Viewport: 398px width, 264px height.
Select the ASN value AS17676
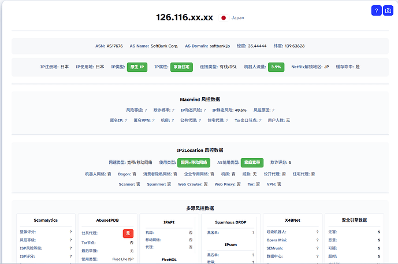pyautogui.click(x=114, y=46)
